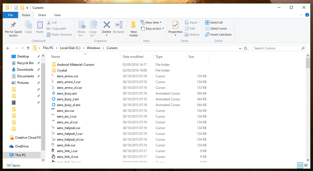Open the Move to dropdown

(82, 29)
